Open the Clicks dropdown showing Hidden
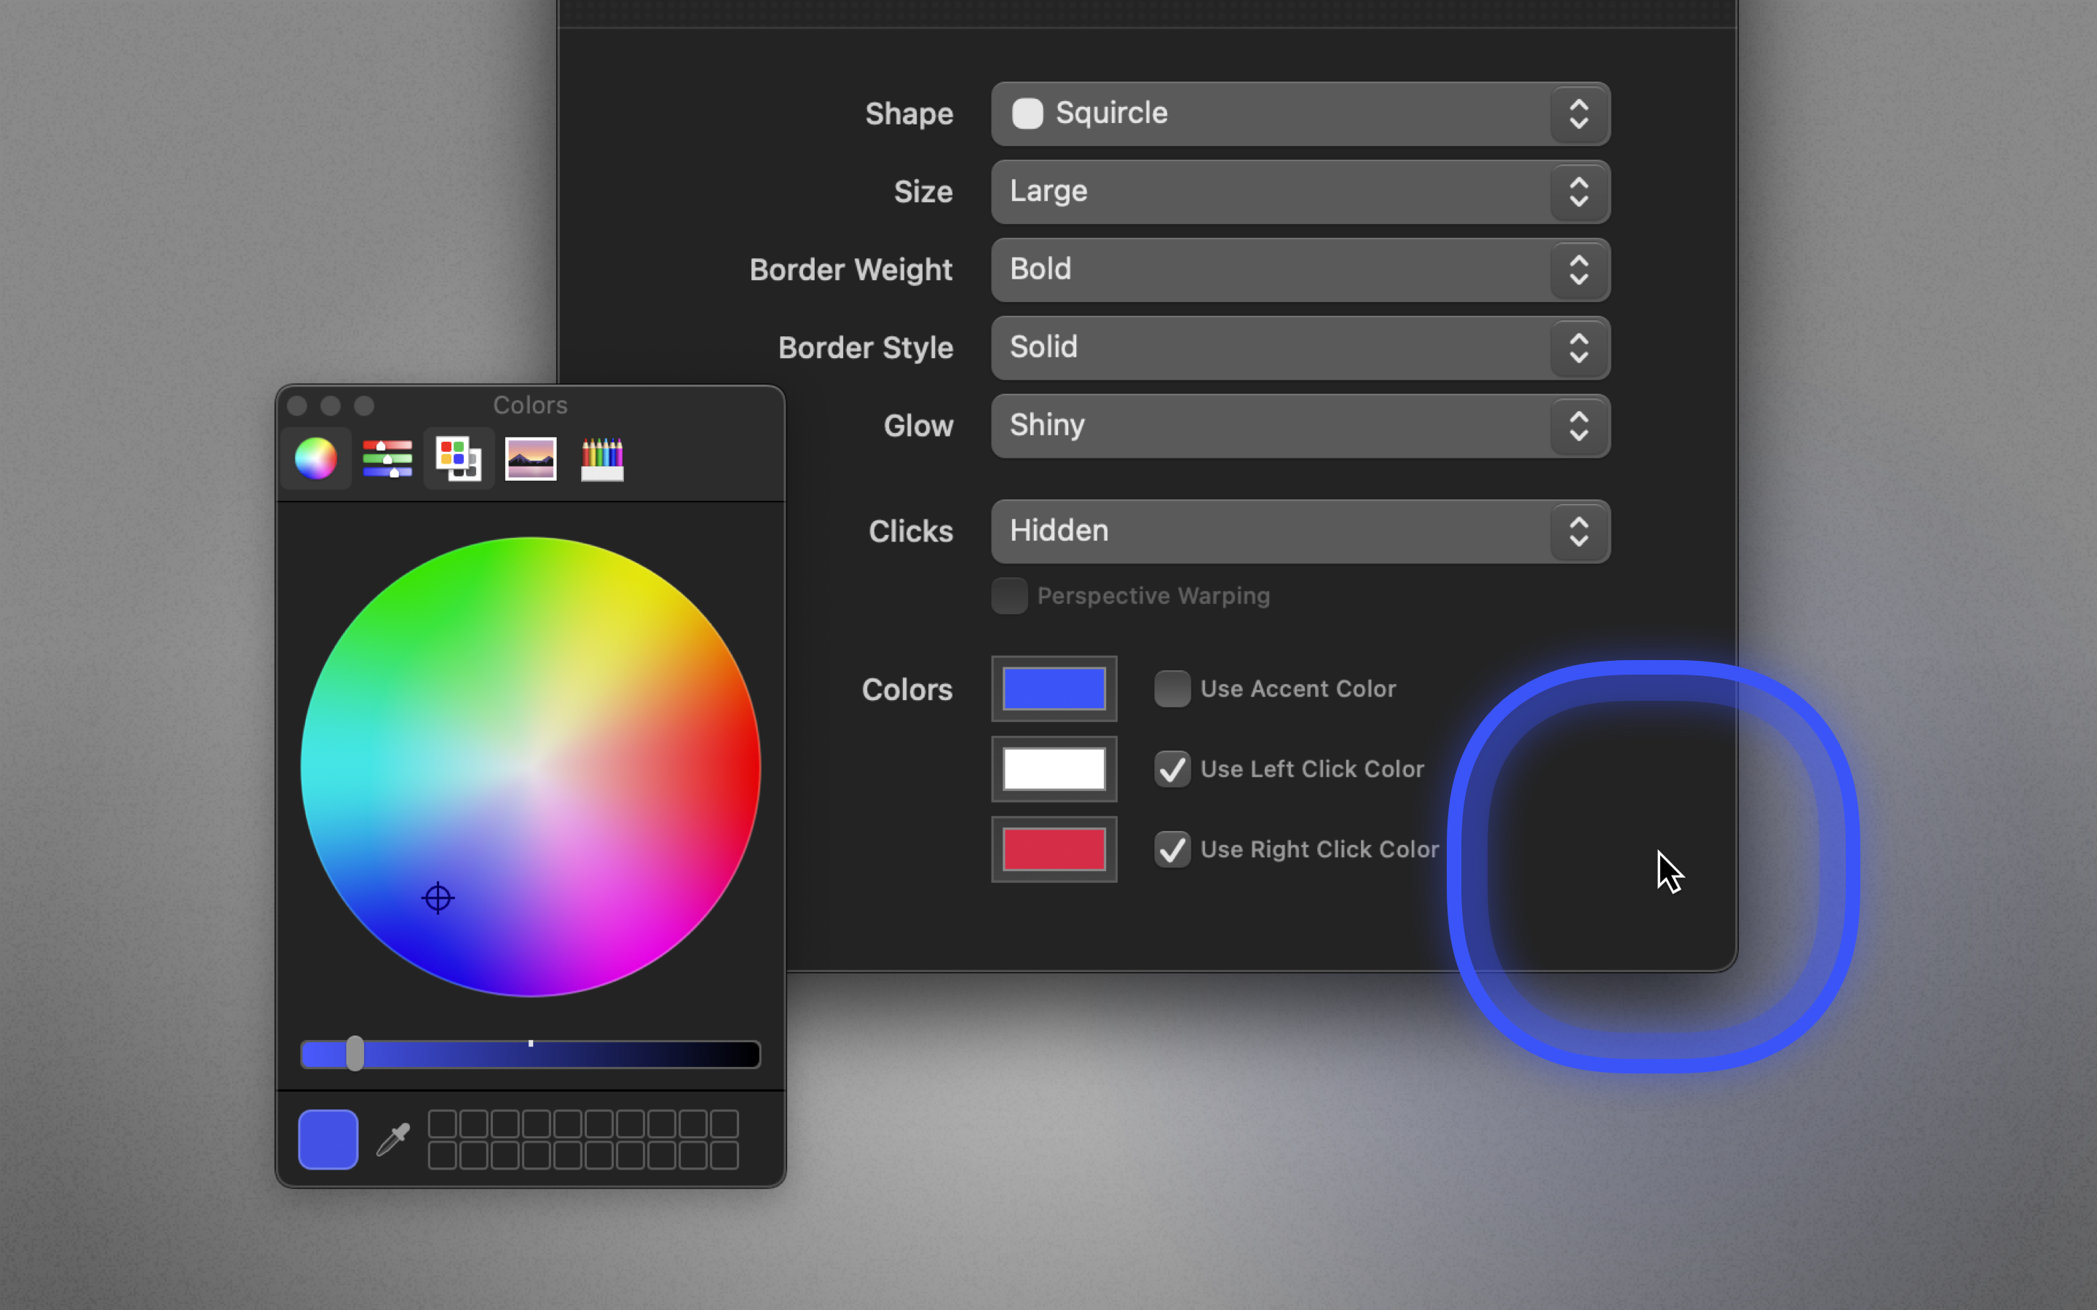The width and height of the screenshot is (2097, 1310). tap(1300, 531)
